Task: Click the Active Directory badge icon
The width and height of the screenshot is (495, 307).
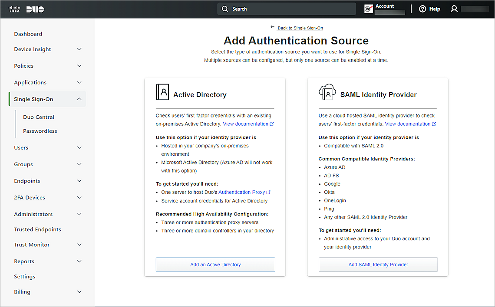Action: click(162, 92)
